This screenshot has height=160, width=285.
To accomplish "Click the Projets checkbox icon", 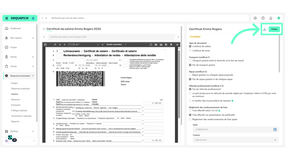I will coord(7,48).
